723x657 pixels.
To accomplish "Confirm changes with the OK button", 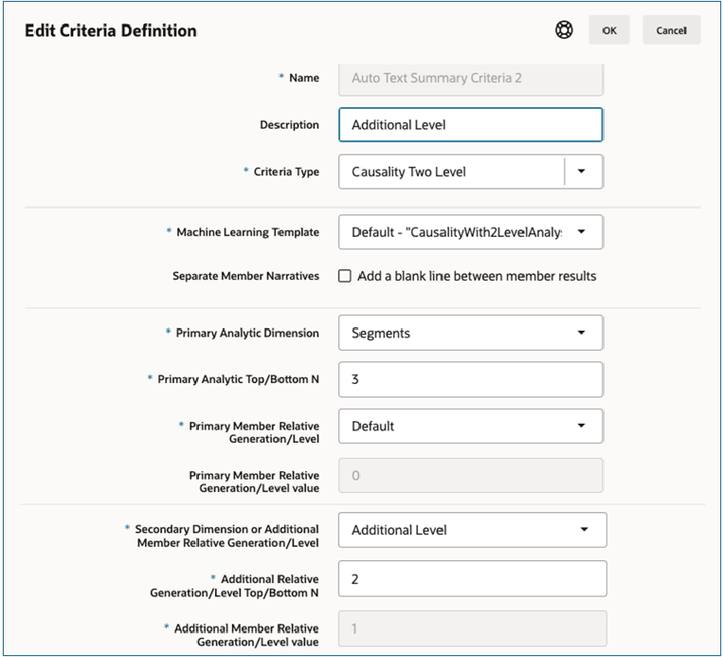I will [608, 30].
